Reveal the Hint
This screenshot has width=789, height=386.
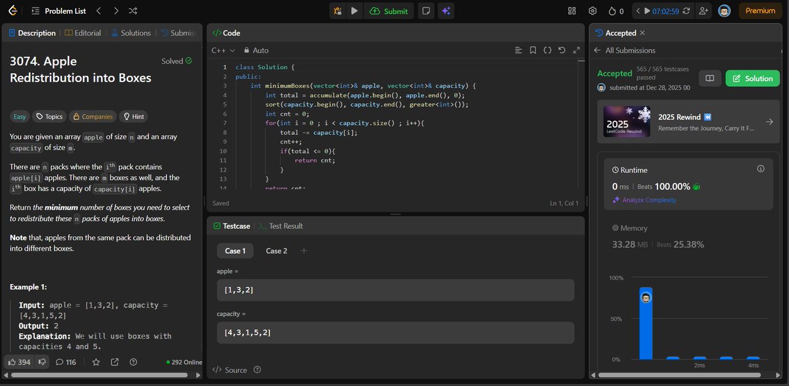tap(133, 116)
